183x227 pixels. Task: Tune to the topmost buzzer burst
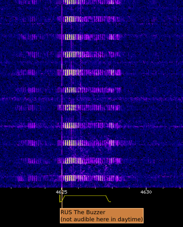(x=89, y=2)
